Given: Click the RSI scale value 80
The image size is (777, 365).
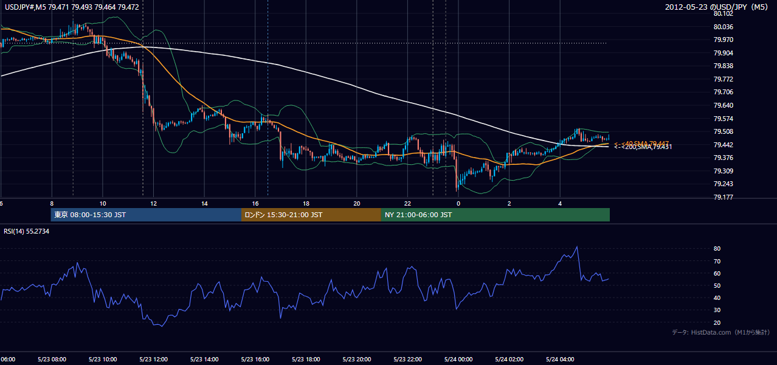Looking at the screenshot, I should click(717, 249).
